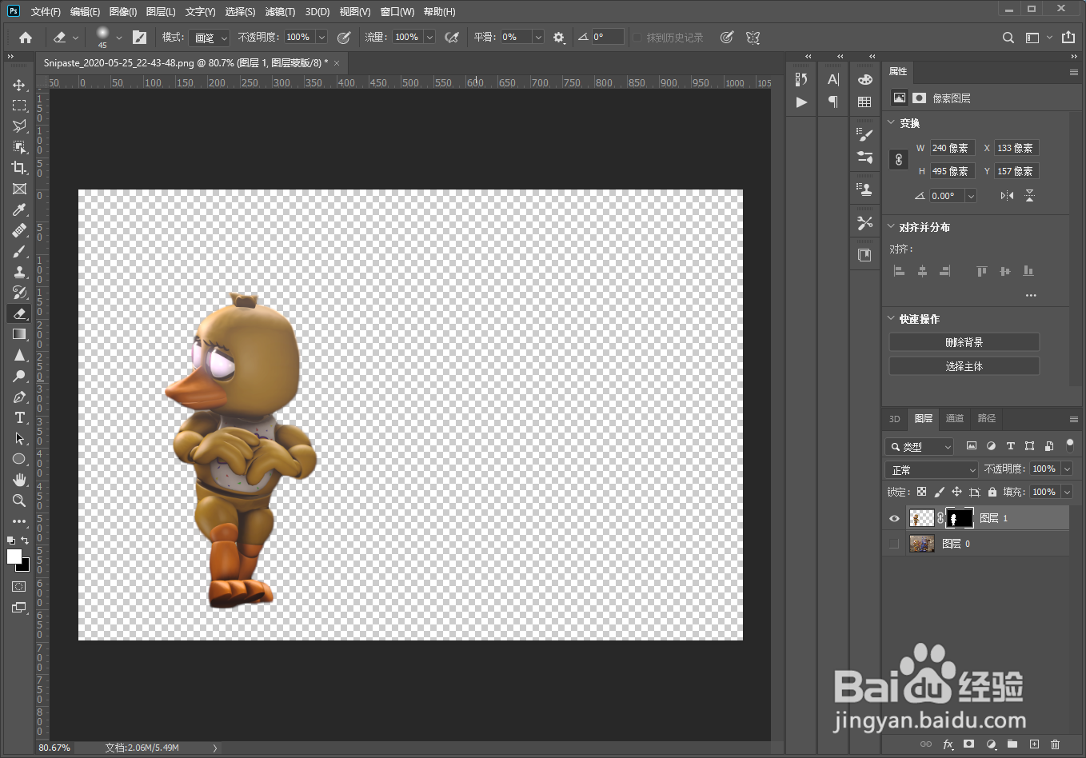Toggle airbrush build-up icon

[x=452, y=38]
